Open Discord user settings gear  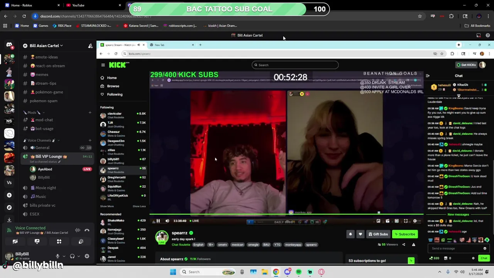[x=87, y=256]
